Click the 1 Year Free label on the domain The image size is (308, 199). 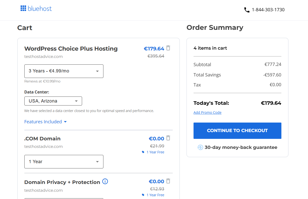pos(155,152)
